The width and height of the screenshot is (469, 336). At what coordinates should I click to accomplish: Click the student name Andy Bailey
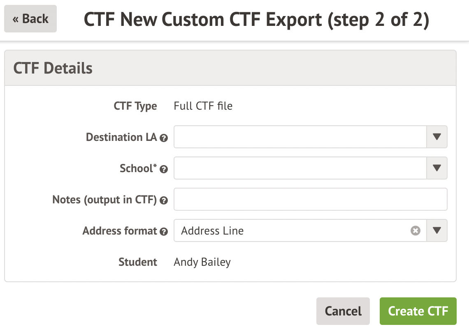[x=202, y=262]
